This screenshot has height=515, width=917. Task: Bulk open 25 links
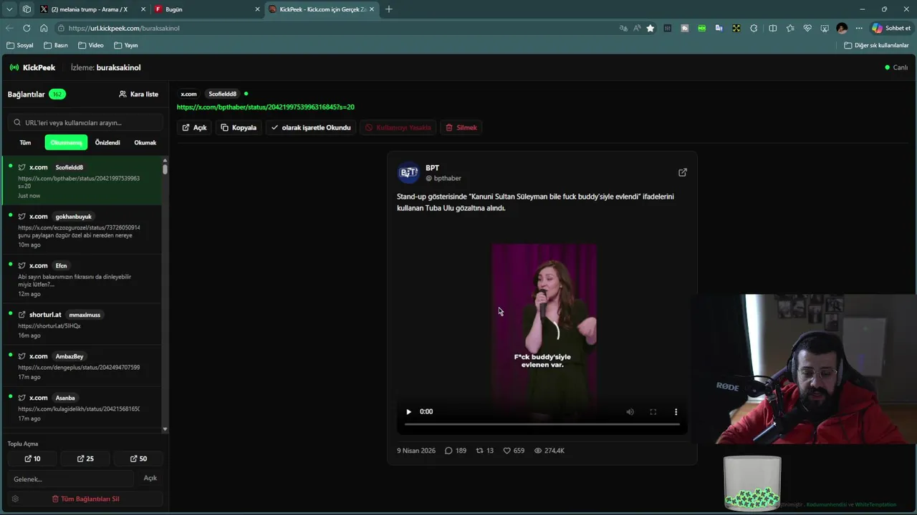(x=85, y=458)
